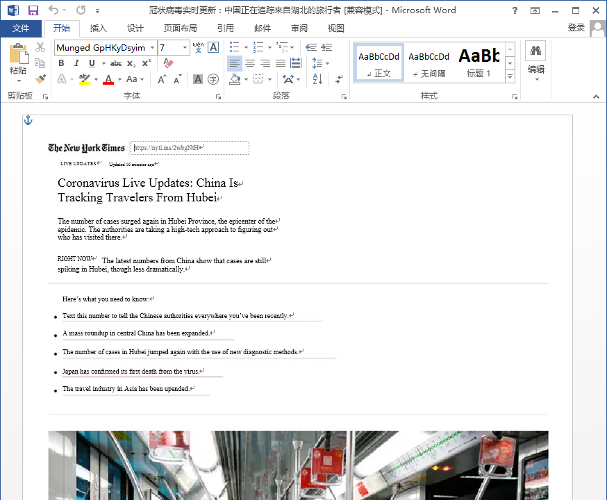Click the nyti.ms URL text box
The height and width of the screenshot is (500, 607).
coord(190,148)
